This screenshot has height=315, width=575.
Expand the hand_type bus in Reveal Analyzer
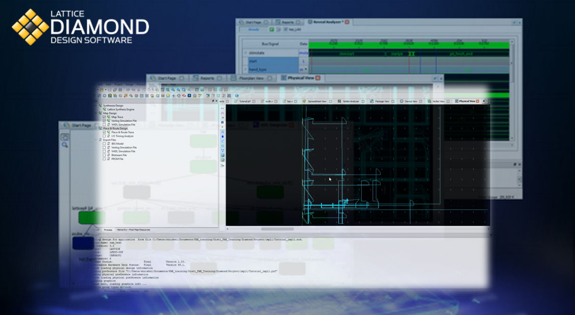(x=245, y=69)
